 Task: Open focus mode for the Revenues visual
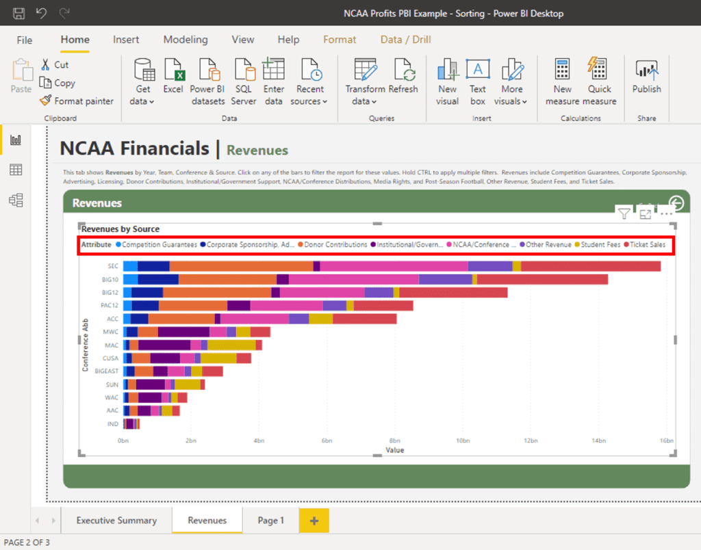(x=644, y=213)
